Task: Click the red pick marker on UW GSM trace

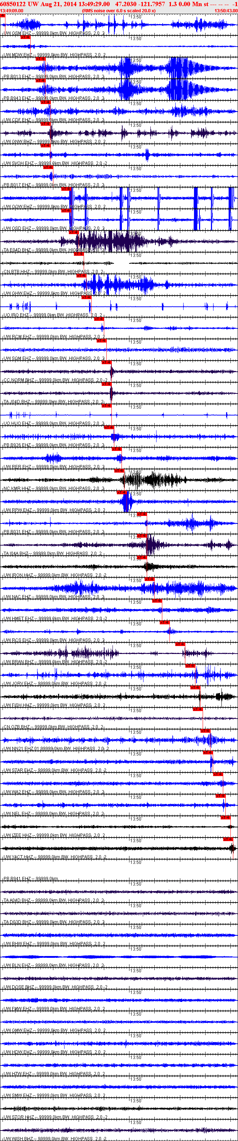Action: (x=3, y=16)
